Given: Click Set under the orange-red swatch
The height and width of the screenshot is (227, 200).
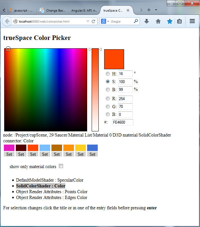Looking at the screenshot, I should [x=33, y=154].
